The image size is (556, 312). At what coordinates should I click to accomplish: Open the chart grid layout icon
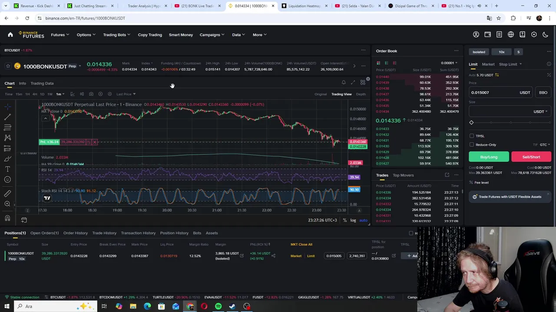coord(363,82)
